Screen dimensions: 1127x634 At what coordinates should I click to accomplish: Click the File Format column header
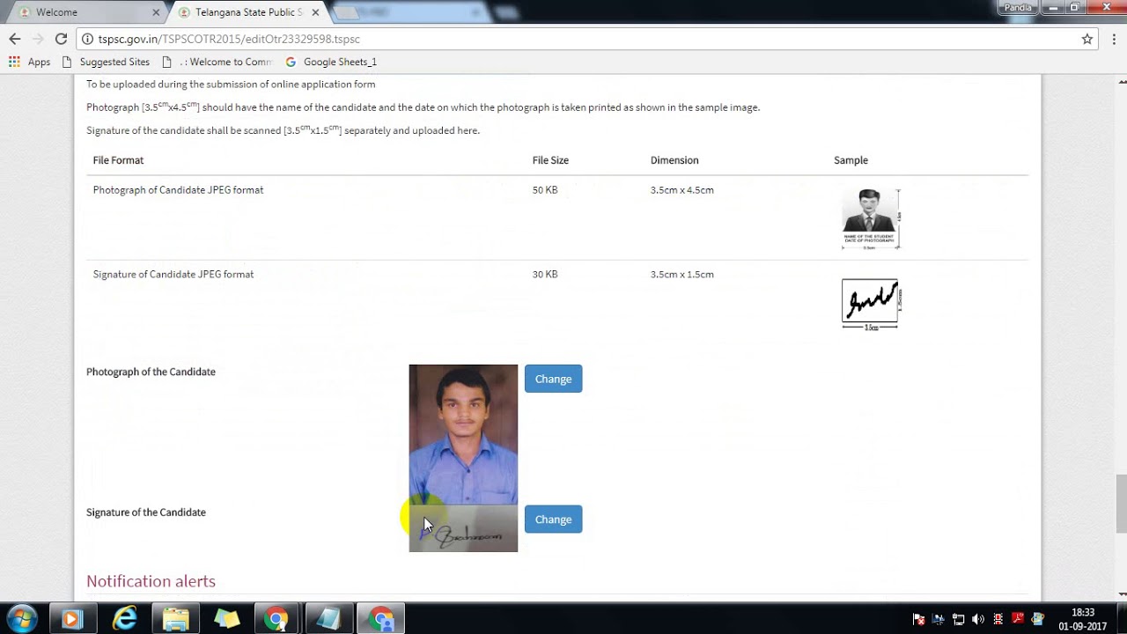[x=118, y=160]
